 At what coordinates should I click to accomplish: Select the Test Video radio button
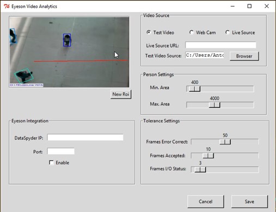click(149, 33)
